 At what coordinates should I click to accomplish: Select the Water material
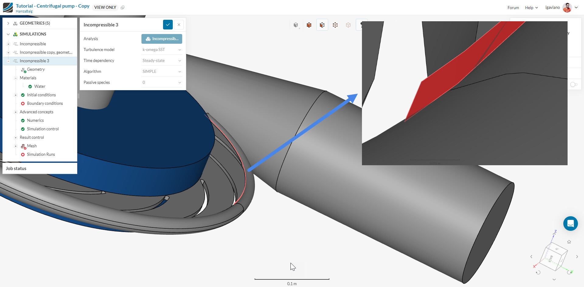pos(40,87)
